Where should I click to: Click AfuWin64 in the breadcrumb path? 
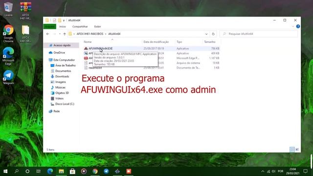click(114, 34)
